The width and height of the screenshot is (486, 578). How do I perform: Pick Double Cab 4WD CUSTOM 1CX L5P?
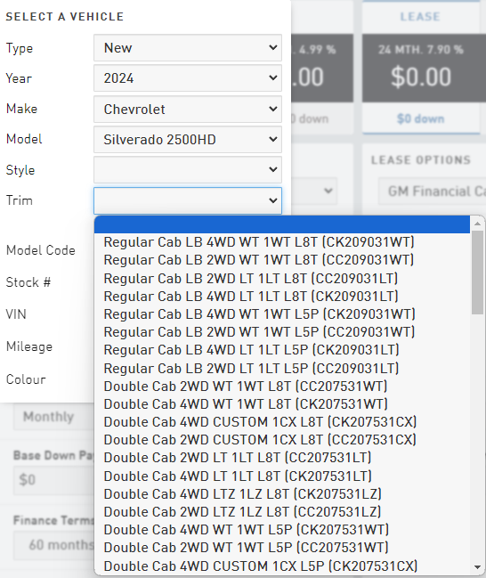pyautogui.click(x=282, y=566)
